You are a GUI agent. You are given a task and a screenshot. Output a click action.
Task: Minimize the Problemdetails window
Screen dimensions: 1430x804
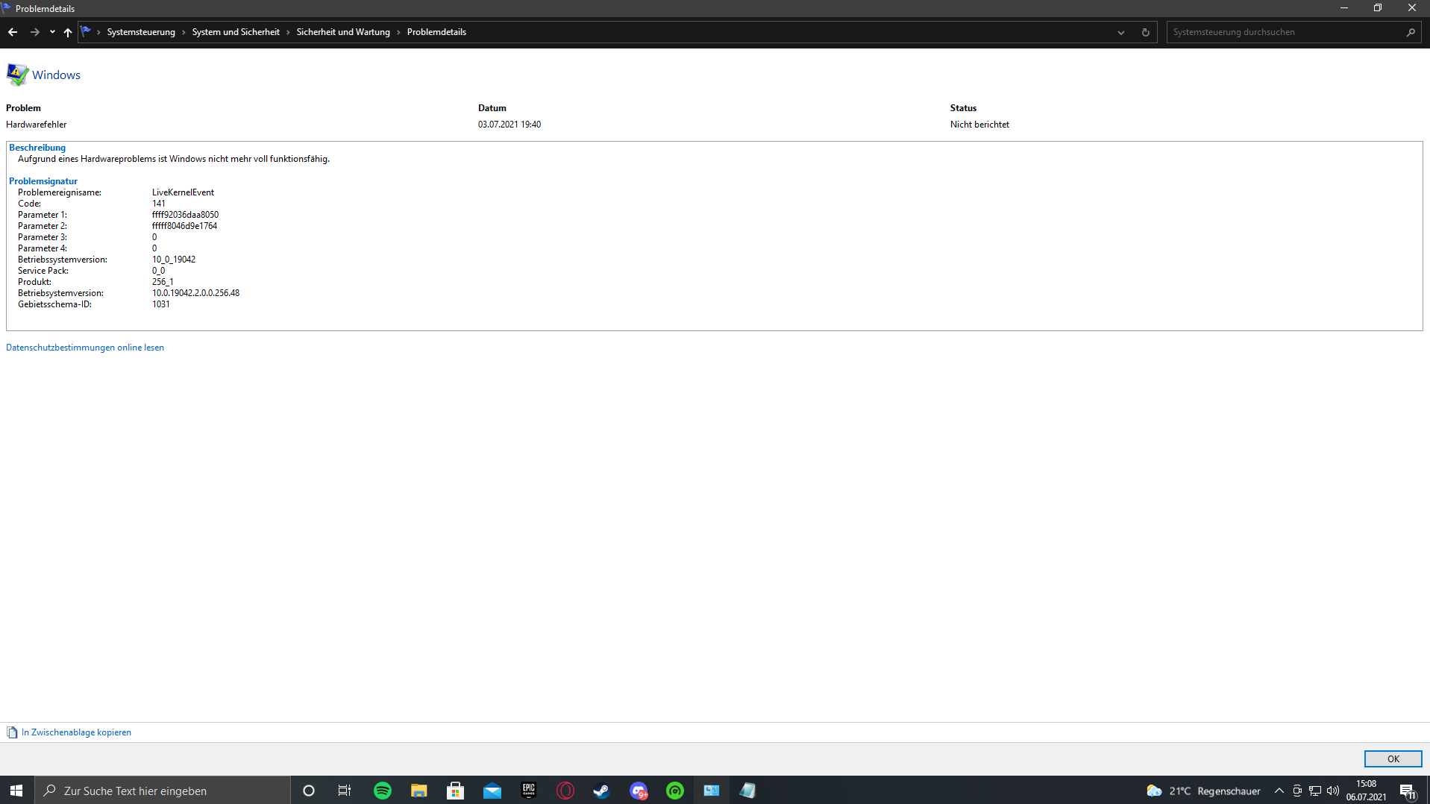point(1343,8)
